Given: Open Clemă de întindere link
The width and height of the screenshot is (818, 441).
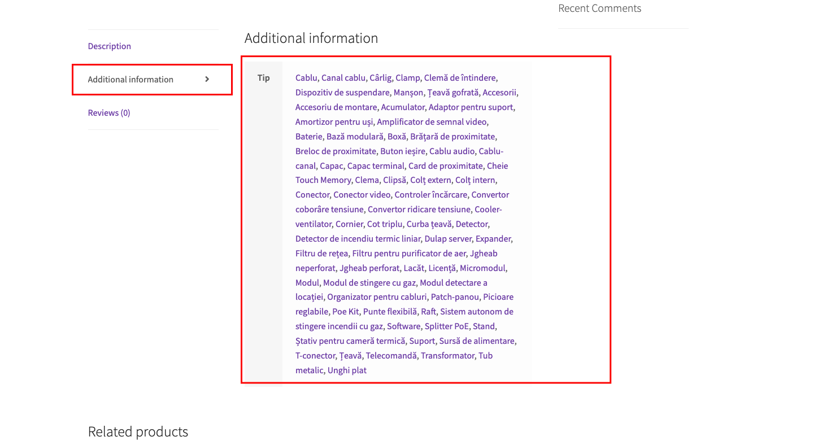Looking at the screenshot, I should 460,78.
